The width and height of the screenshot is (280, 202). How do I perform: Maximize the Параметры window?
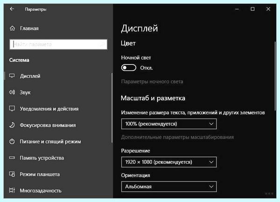click(252, 9)
